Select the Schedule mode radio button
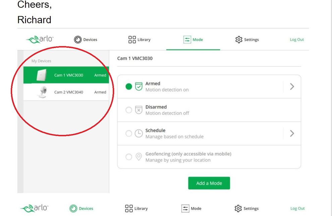This screenshot has height=216, width=335. coord(129,133)
